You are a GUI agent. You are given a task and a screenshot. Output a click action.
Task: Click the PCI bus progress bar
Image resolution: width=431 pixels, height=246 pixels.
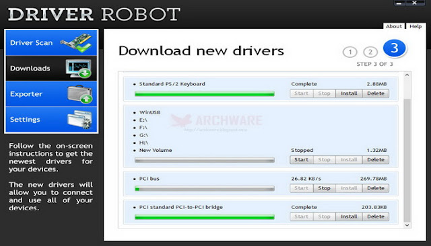coord(205,189)
